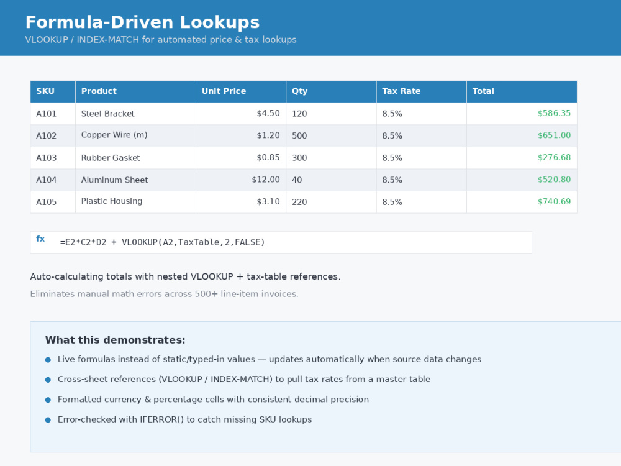Click the quantity 500 cell
Screen dimensions: 621x466
332,136
